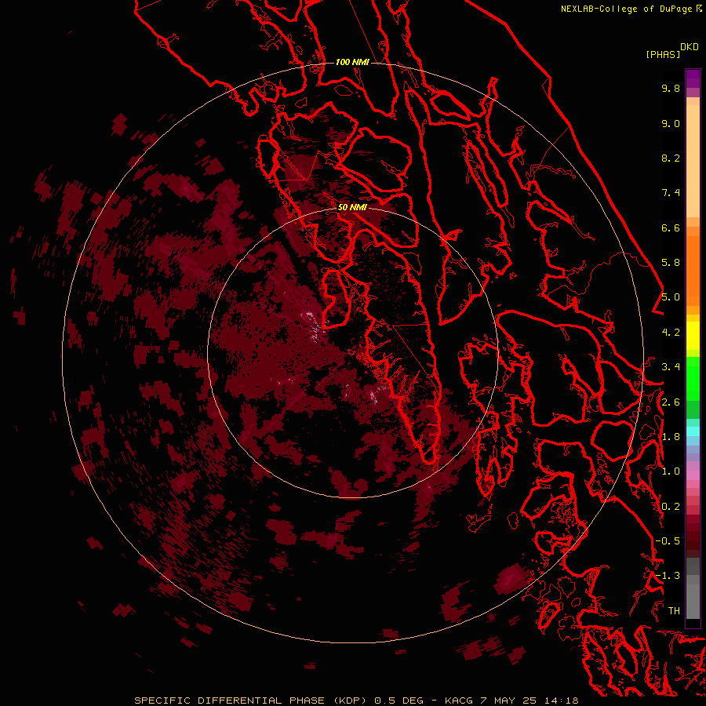Click the 1.8 legend value
The height and width of the screenshot is (706, 706).
coord(671,437)
